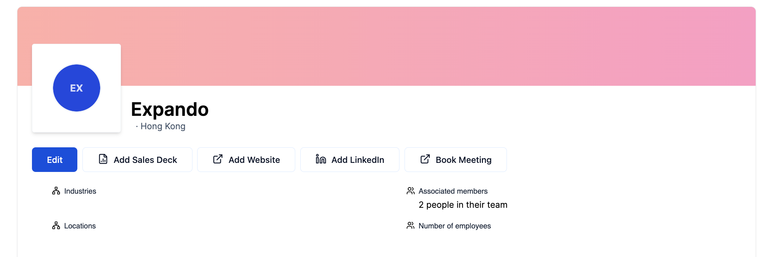This screenshot has width=772, height=257.
Task: Click the Add LinkedIn button
Action: [x=350, y=160]
